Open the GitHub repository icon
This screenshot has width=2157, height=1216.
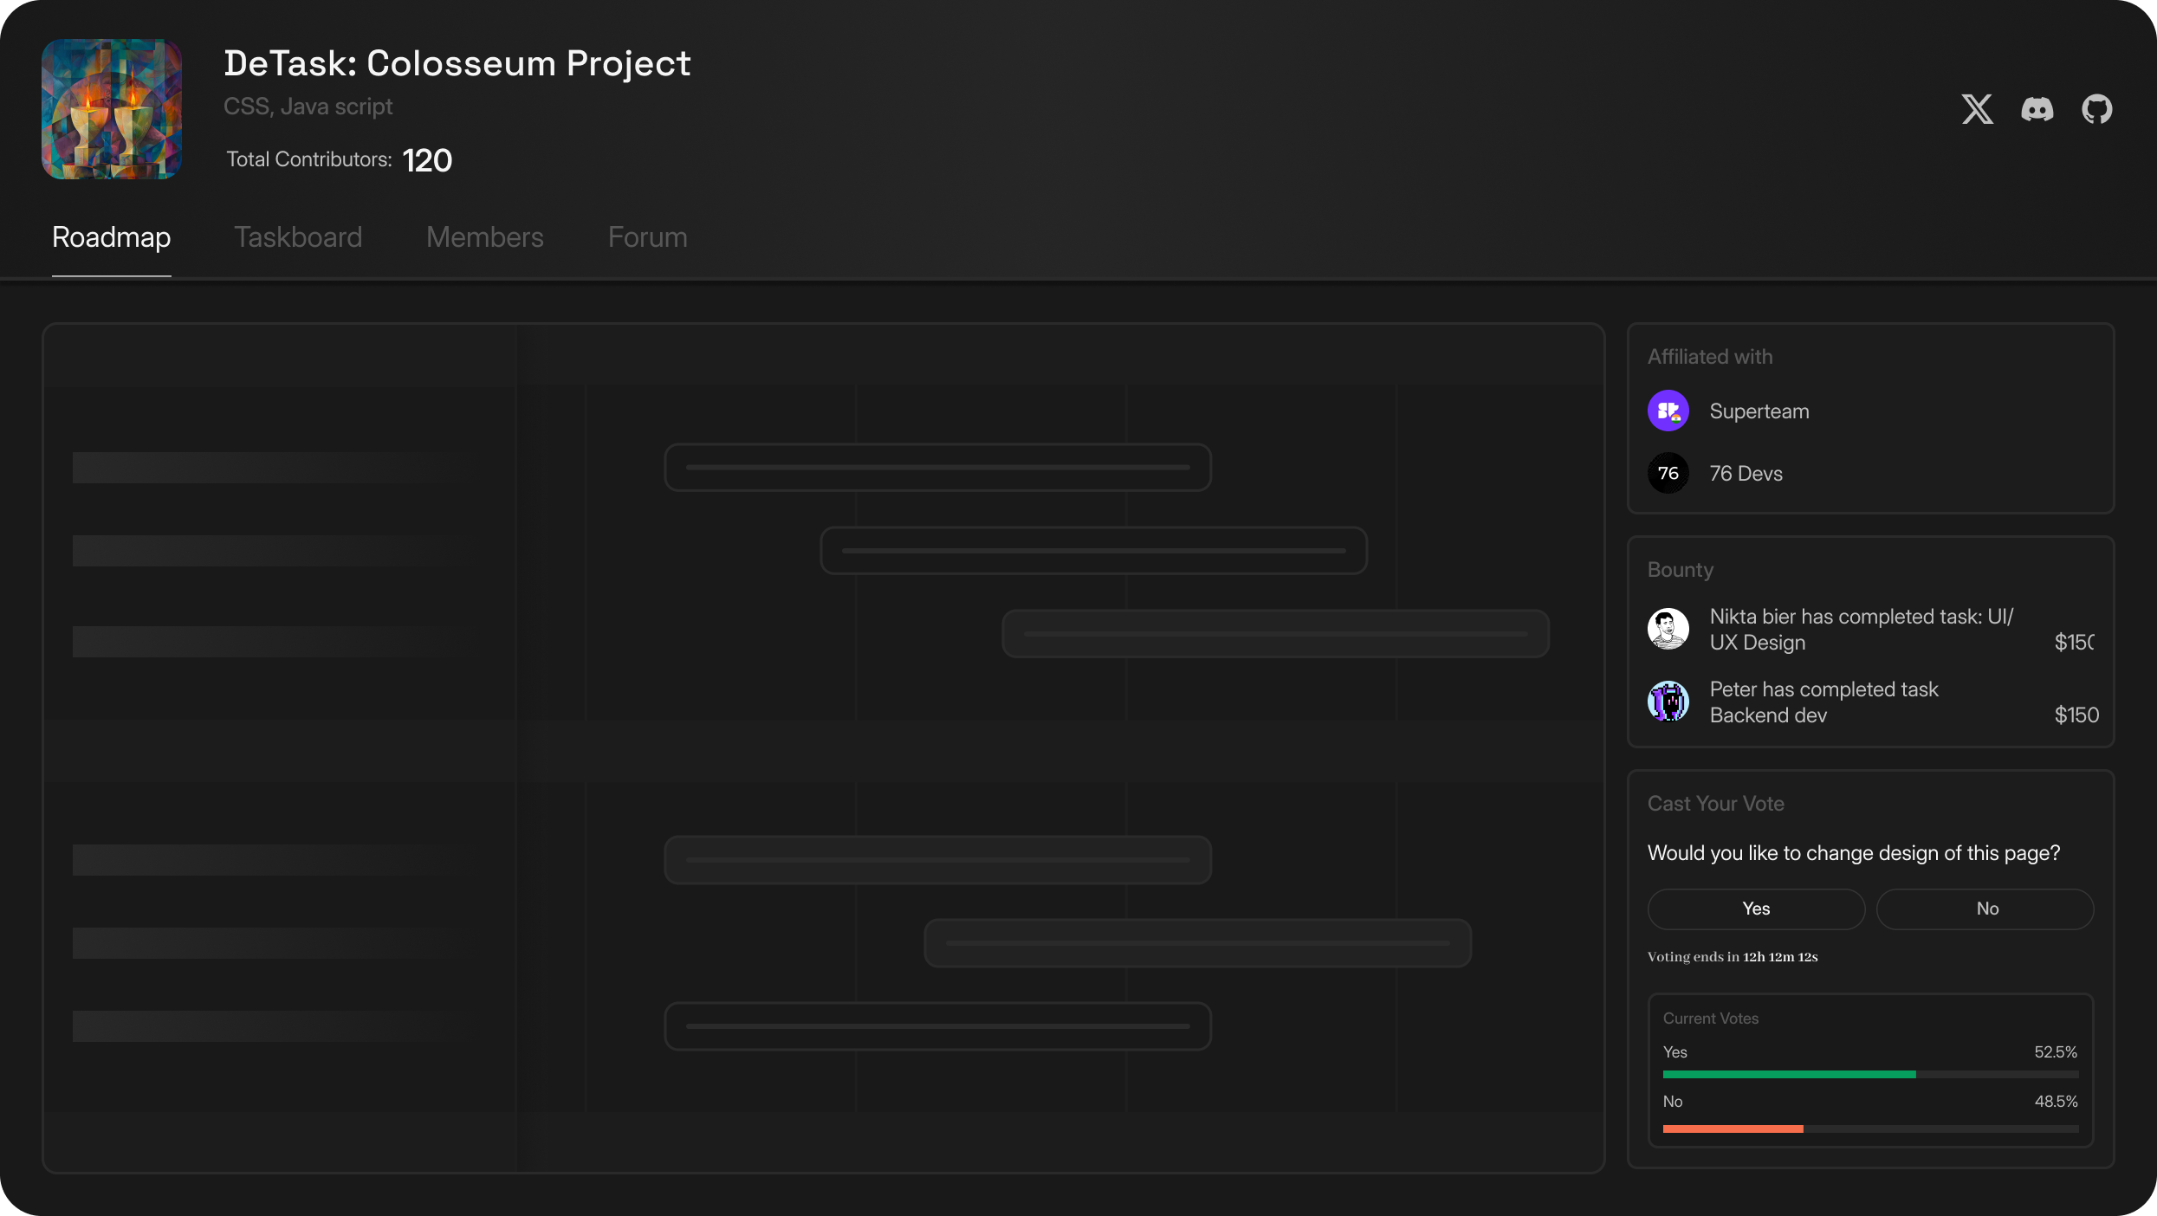coord(2096,109)
